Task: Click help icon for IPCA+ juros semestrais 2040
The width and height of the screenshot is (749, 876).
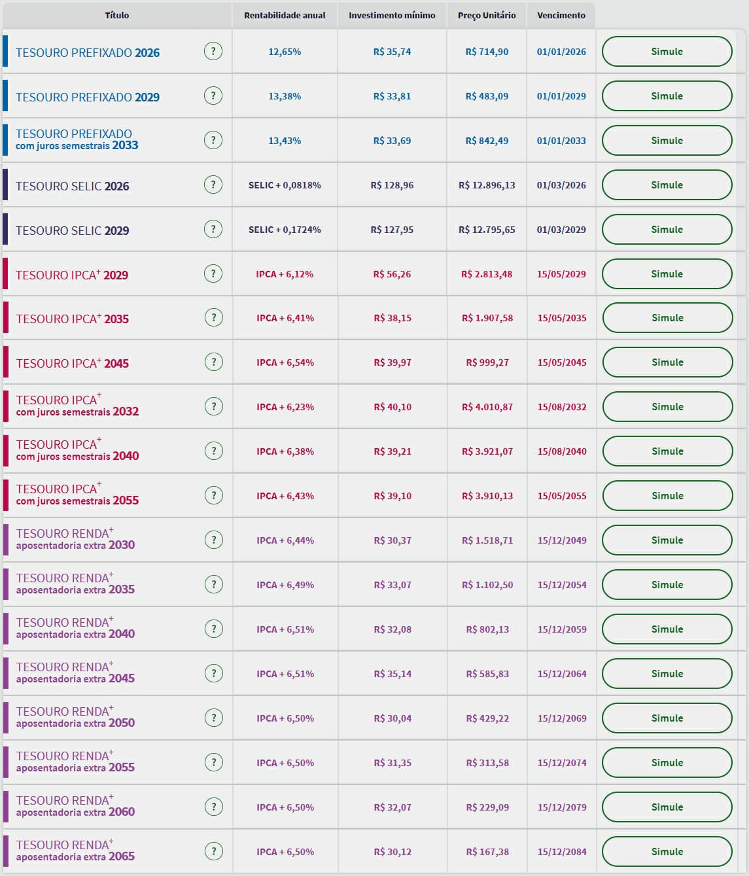Action: [213, 451]
